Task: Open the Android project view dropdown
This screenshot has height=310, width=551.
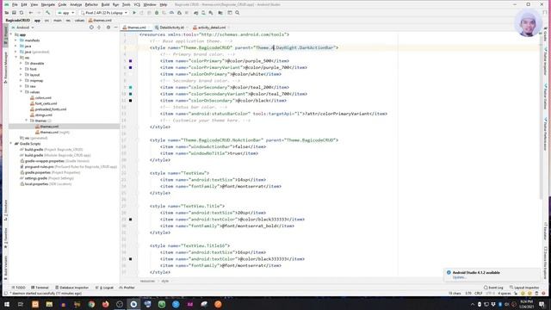Action: (23, 28)
